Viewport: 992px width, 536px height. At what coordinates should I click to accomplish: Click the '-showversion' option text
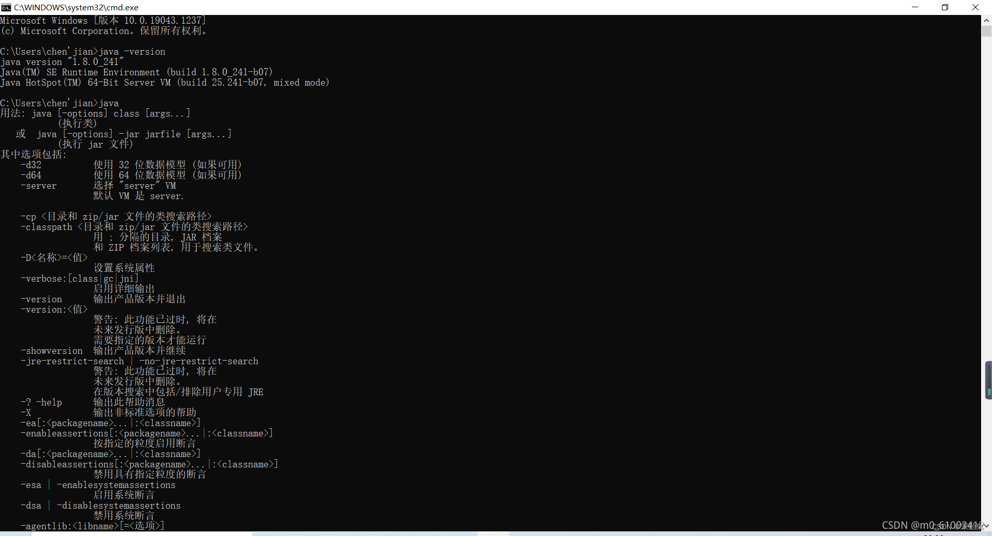coord(52,351)
